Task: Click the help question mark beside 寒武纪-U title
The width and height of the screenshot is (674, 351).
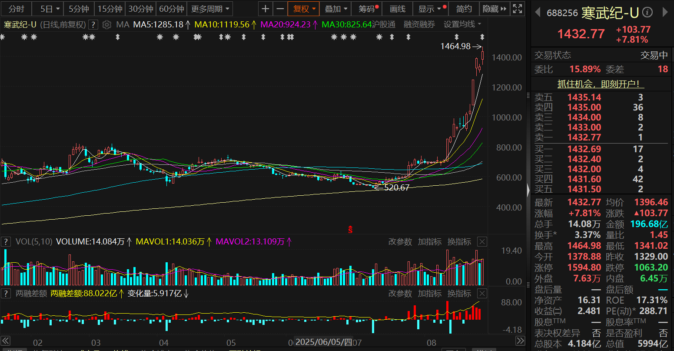Action: click(93, 25)
